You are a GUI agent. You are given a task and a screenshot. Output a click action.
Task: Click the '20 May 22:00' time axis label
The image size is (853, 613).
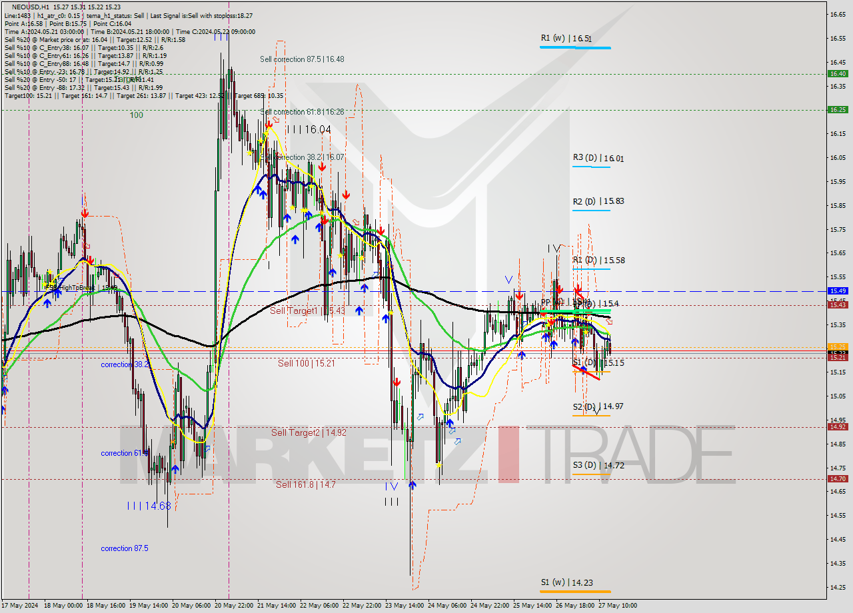point(235,606)
